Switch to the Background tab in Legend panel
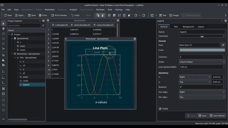The width and height of the screenshot is (228, 128). pyautogui.click(x=188, y=27)
